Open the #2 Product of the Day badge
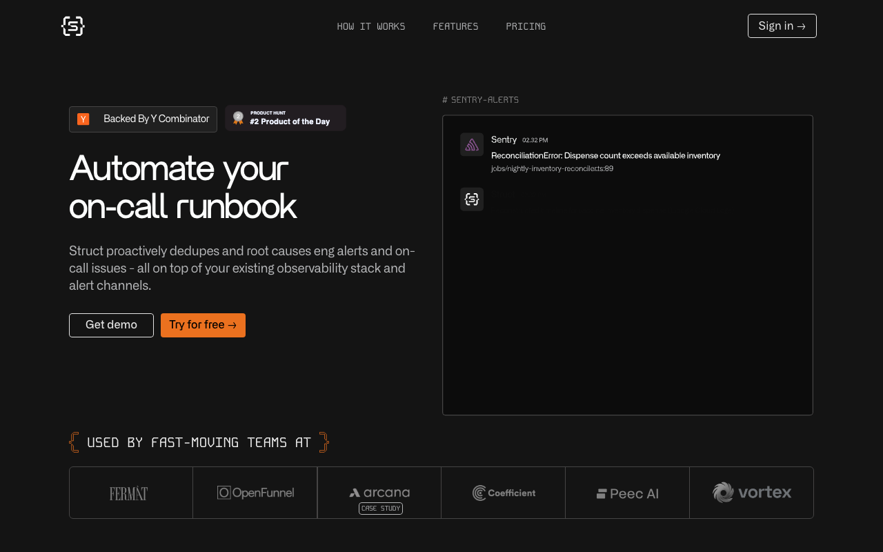The image size is (883, 552). (x=286, y=118)
